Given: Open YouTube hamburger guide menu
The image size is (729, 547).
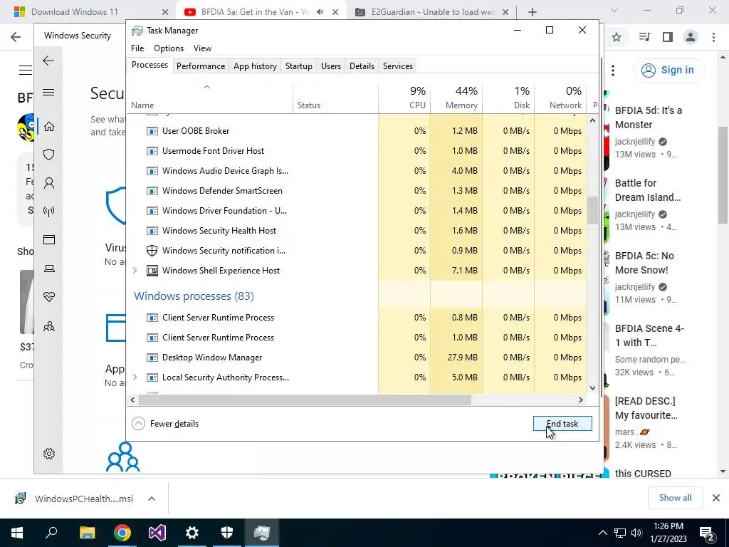Looking at the screenshot, I should pos(26,71).
